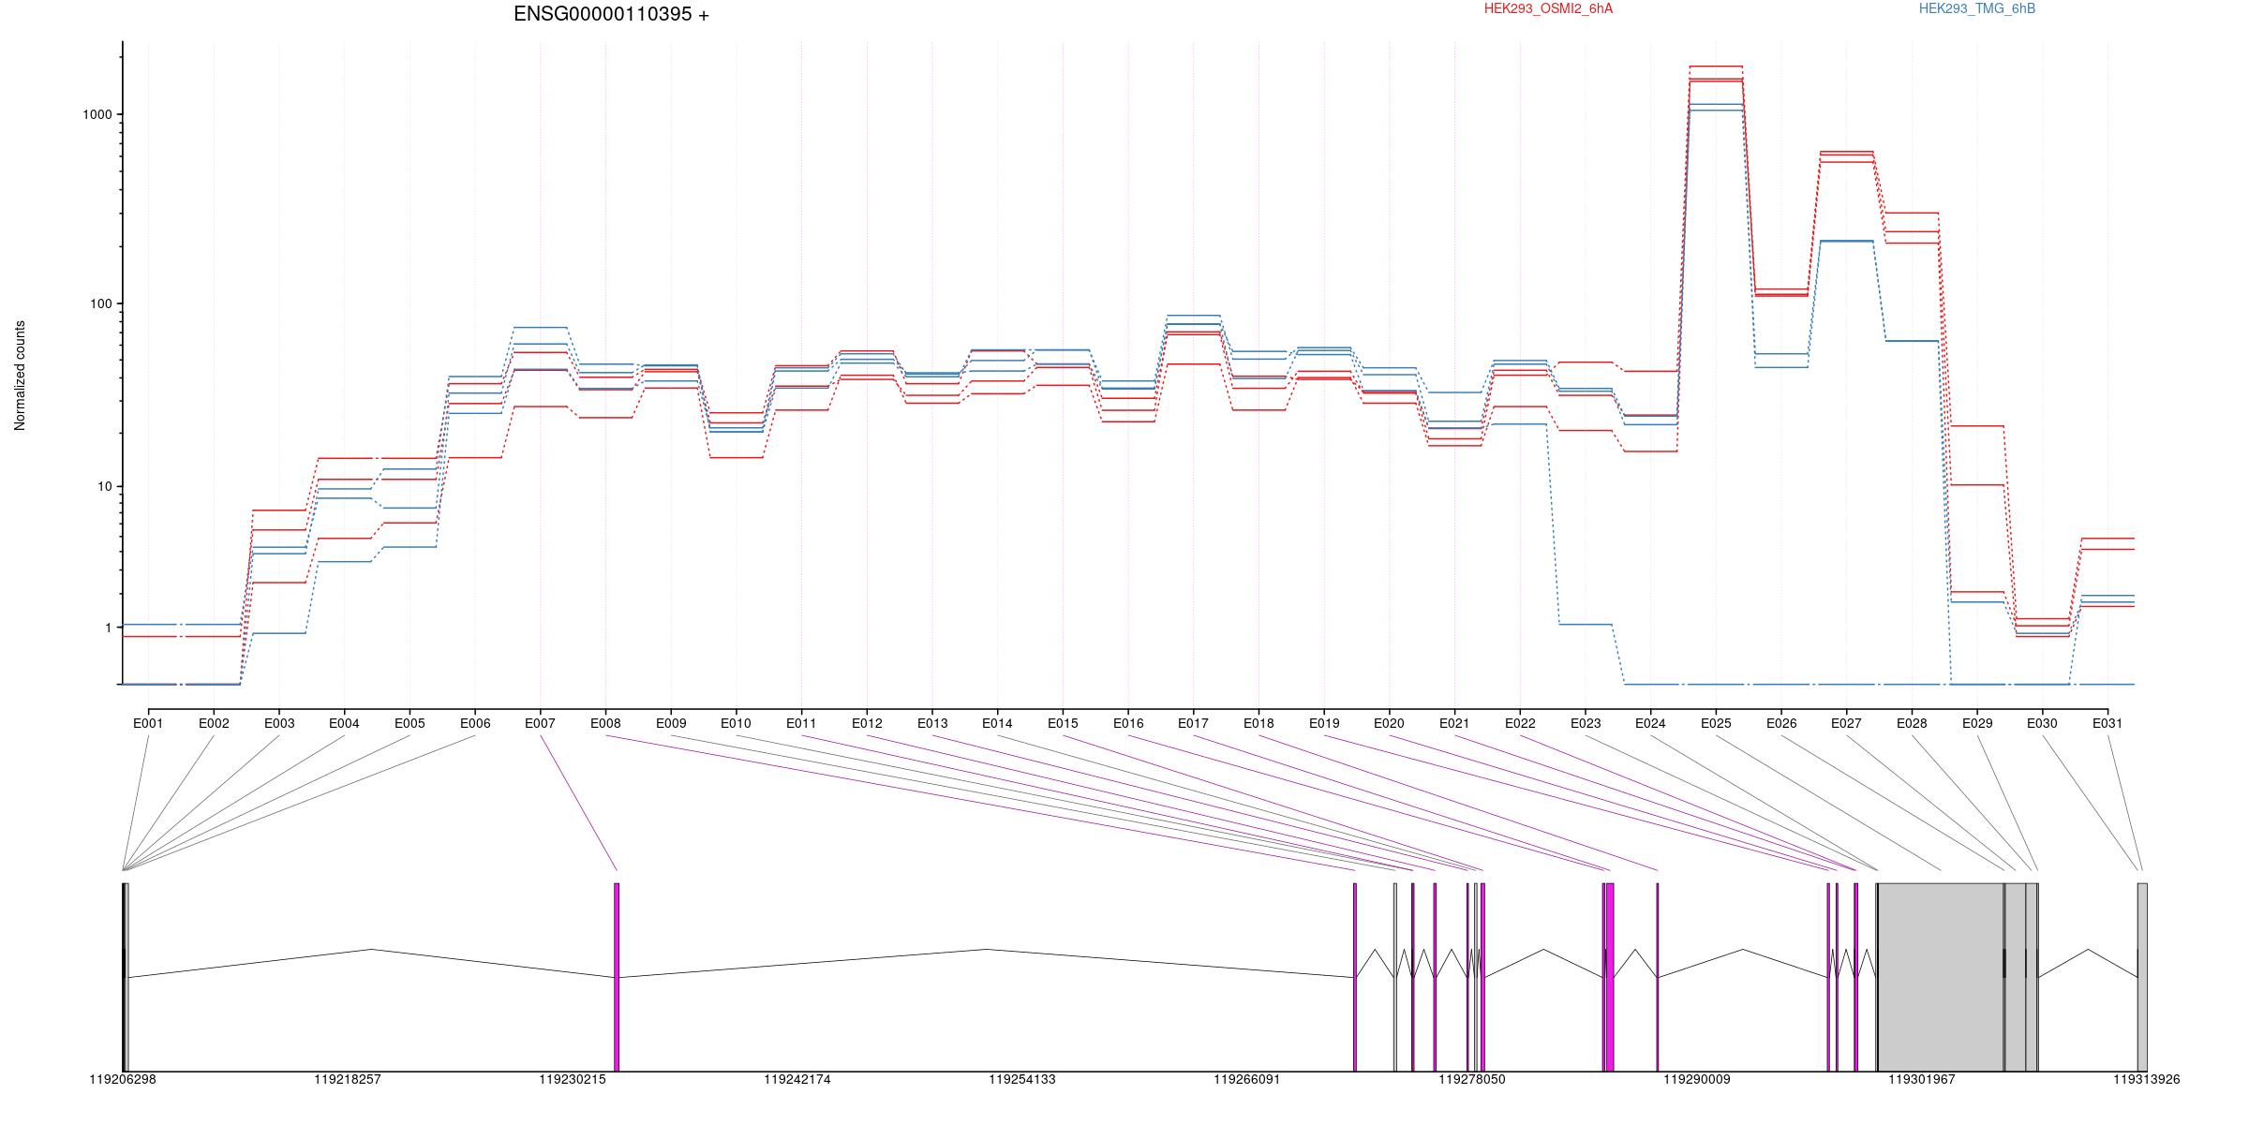Click the magenta exon near coordinate 119230215
The height and width of the screenshot is (1124, 2249).
pyautogui.click(x=617, y=977)
